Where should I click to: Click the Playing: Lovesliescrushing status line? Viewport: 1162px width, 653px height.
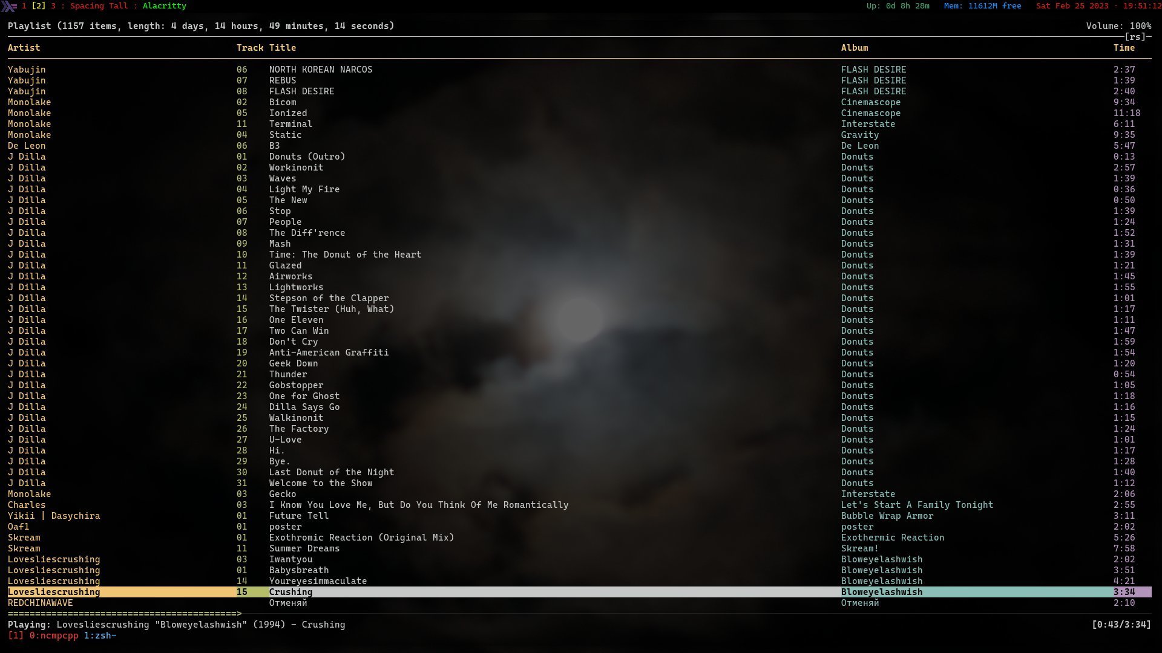click(x=176, y=625)
